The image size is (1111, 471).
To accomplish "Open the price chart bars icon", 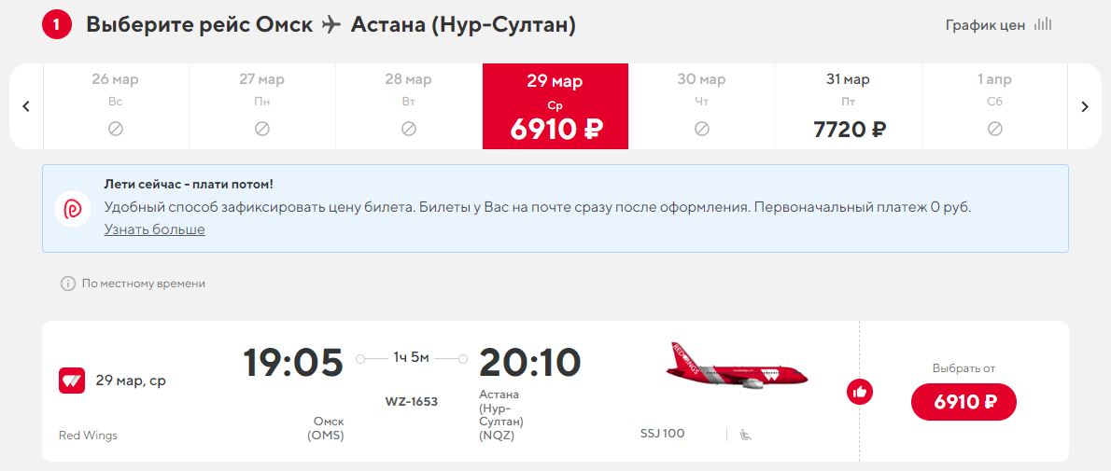I will point(1043,25).
